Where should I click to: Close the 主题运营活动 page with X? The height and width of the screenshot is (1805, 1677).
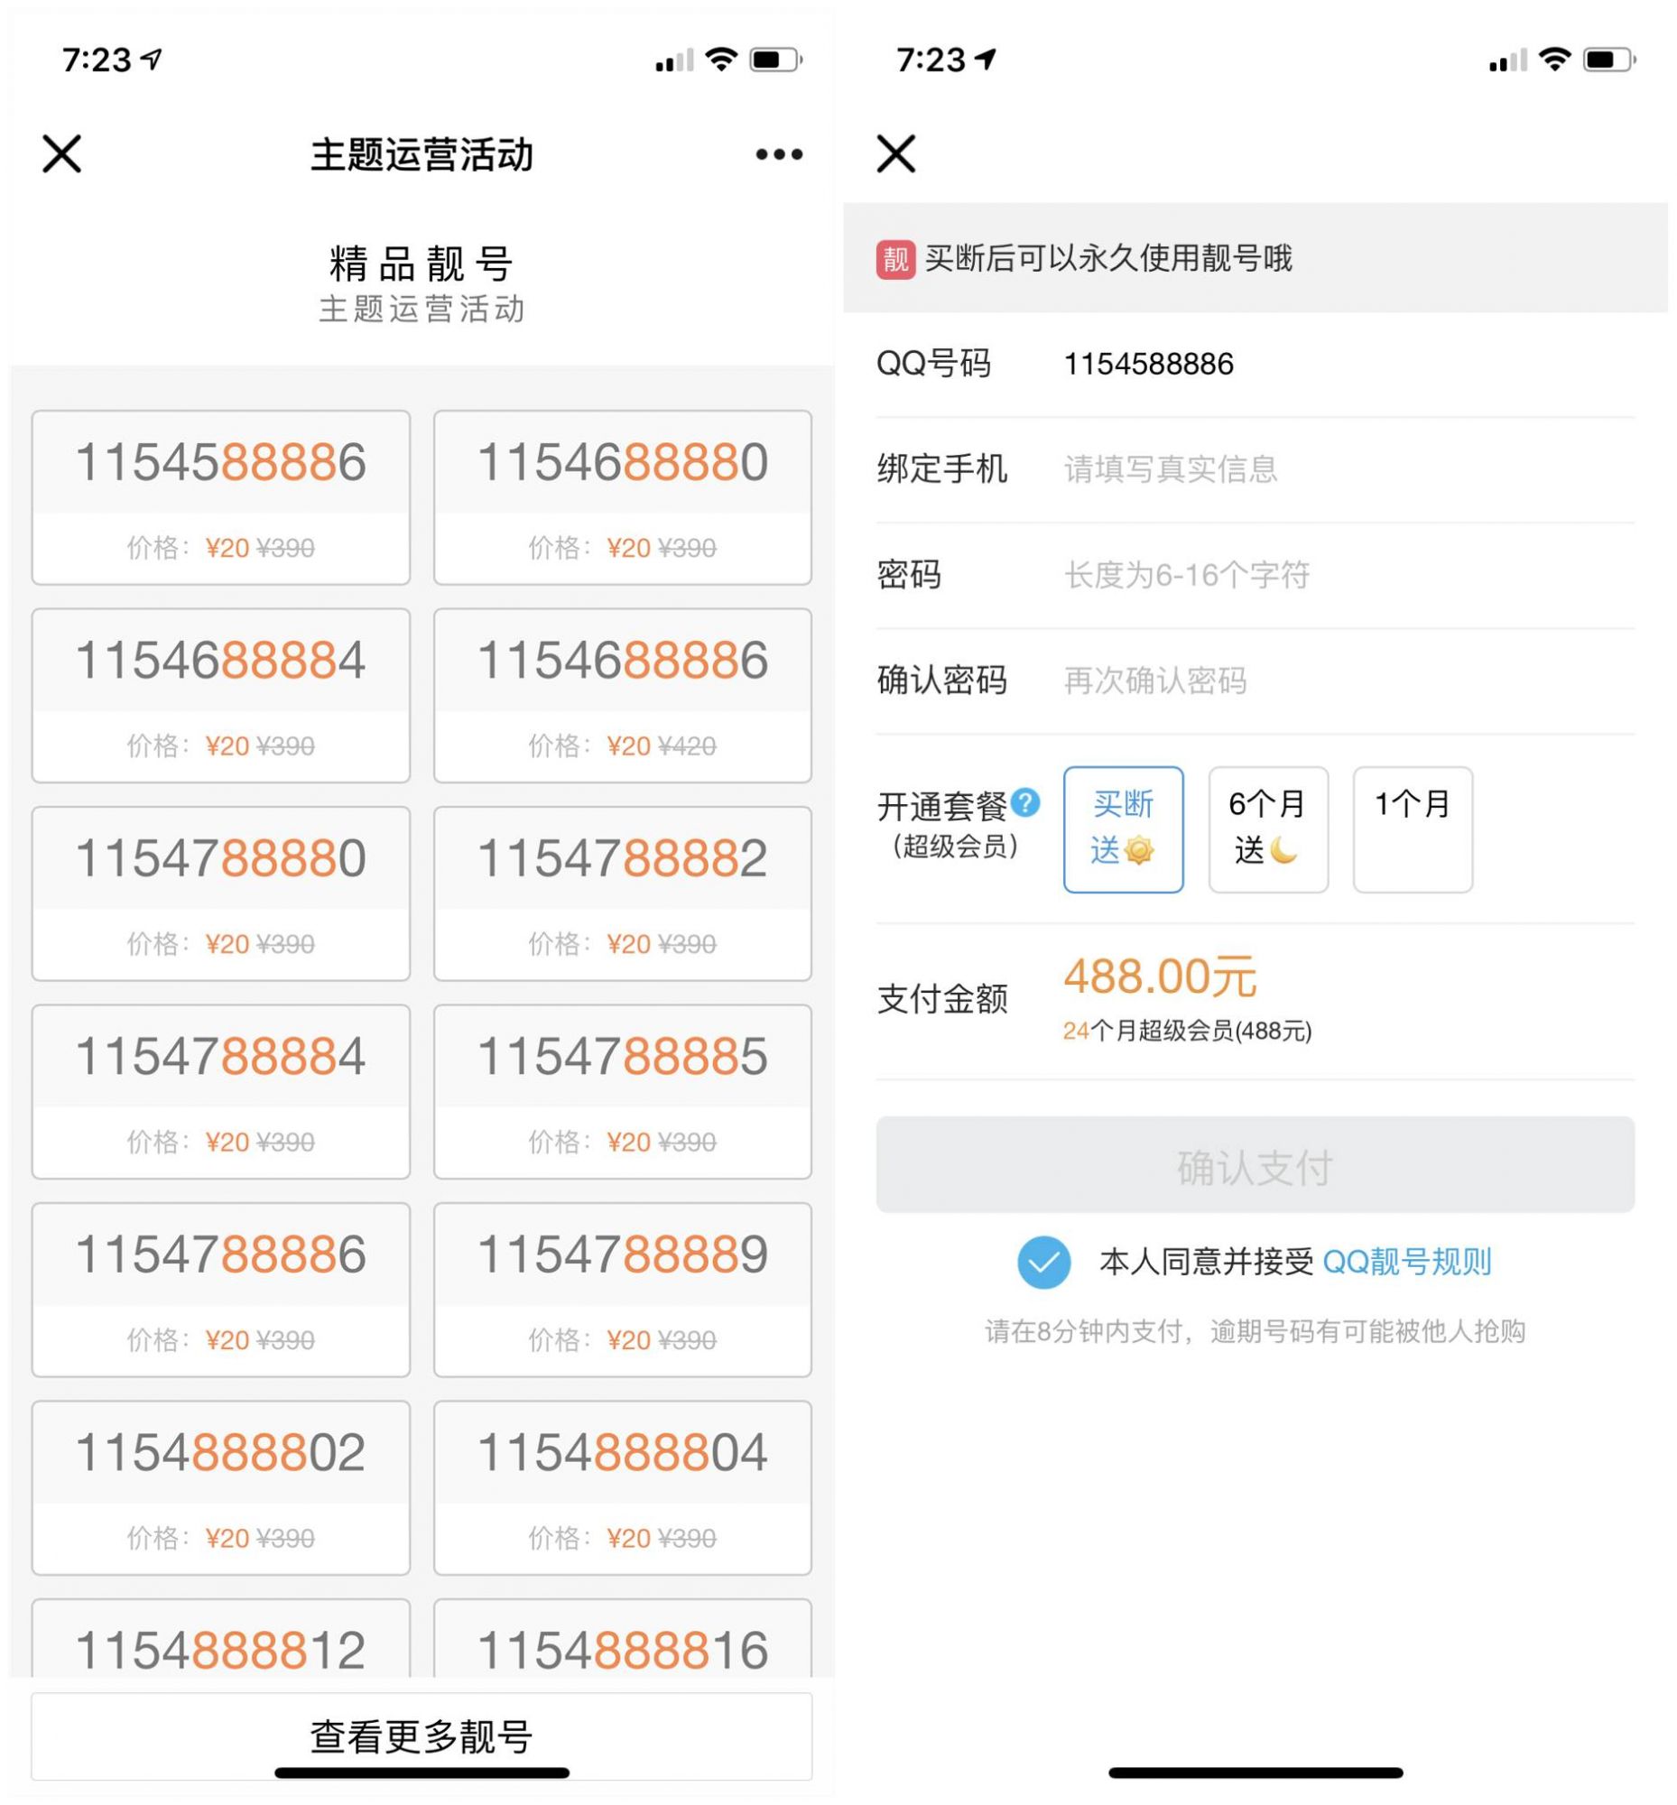[x=61, y=153]
